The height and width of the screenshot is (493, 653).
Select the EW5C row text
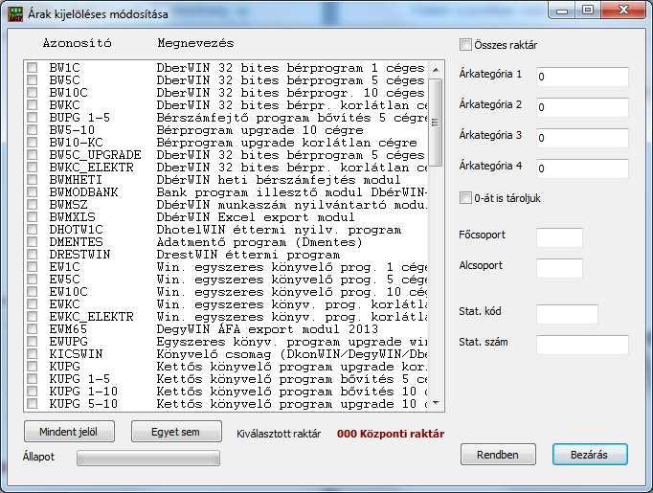click(x=64, y=280)
